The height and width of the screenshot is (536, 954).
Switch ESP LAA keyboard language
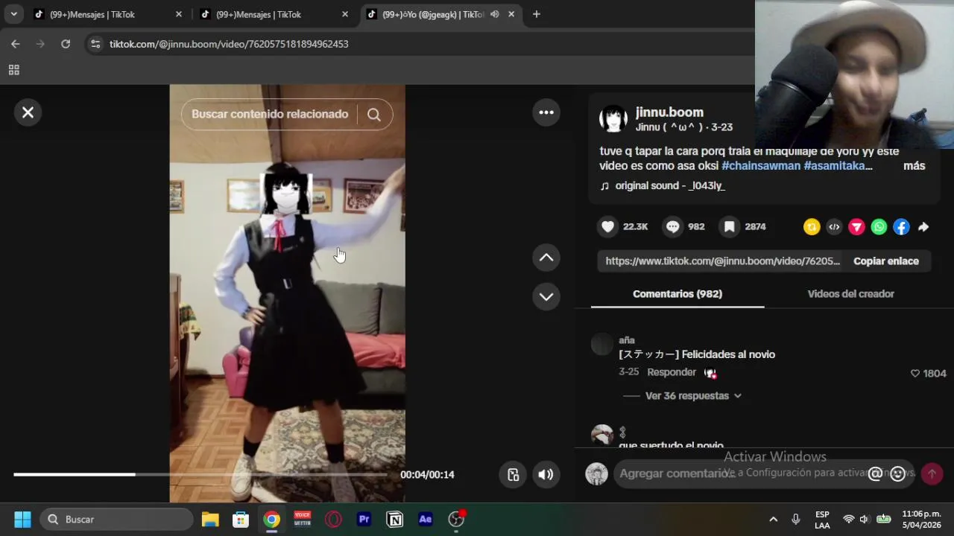822,520
